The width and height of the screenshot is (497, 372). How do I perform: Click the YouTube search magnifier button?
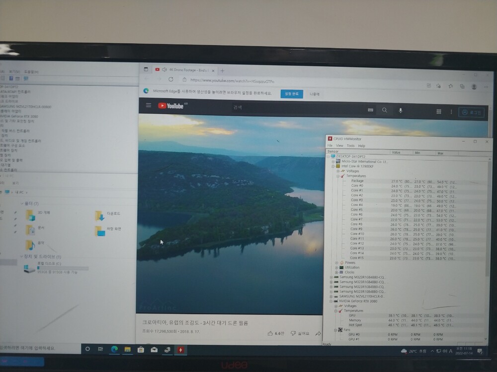(384, 111)
